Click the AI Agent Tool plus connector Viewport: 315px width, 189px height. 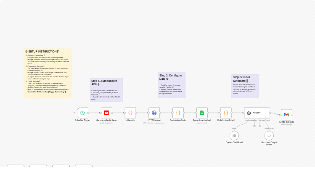click(x=260, y=125)
